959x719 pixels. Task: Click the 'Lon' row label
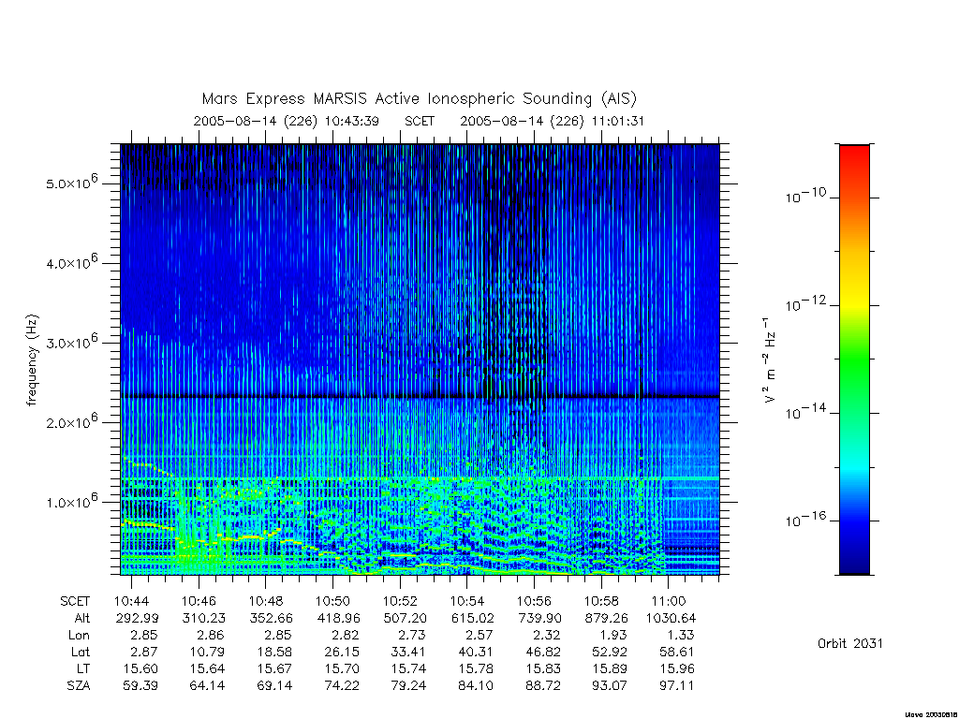tap(79, 636)
